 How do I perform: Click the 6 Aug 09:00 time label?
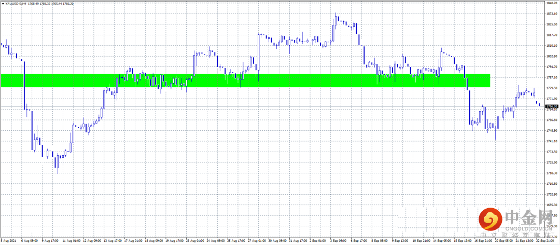pos(29,242)
